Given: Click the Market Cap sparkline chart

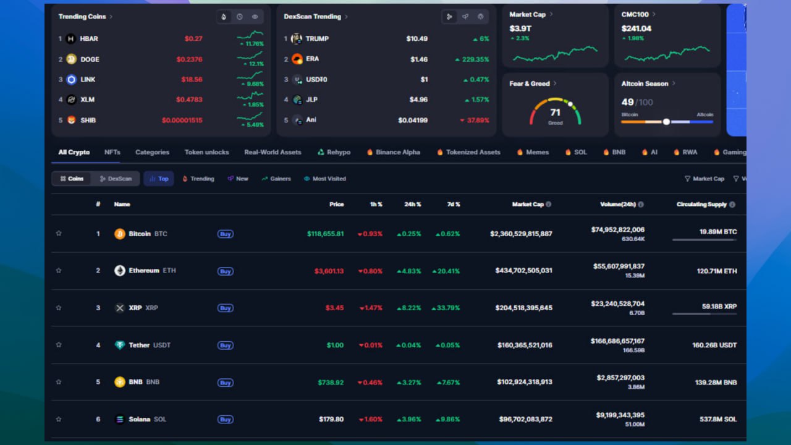Looking at the screenshot, I should [555, 54].
